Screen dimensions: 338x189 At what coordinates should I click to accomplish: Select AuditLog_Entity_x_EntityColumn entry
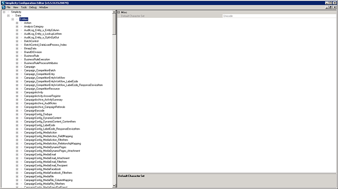click(41, 30)
